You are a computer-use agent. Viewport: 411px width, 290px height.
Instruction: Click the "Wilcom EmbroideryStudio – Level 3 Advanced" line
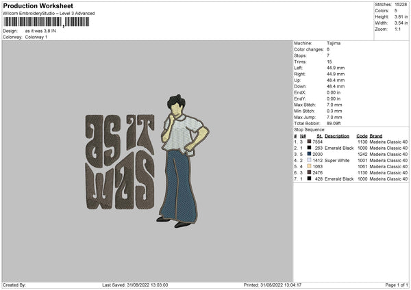(49, 14)
